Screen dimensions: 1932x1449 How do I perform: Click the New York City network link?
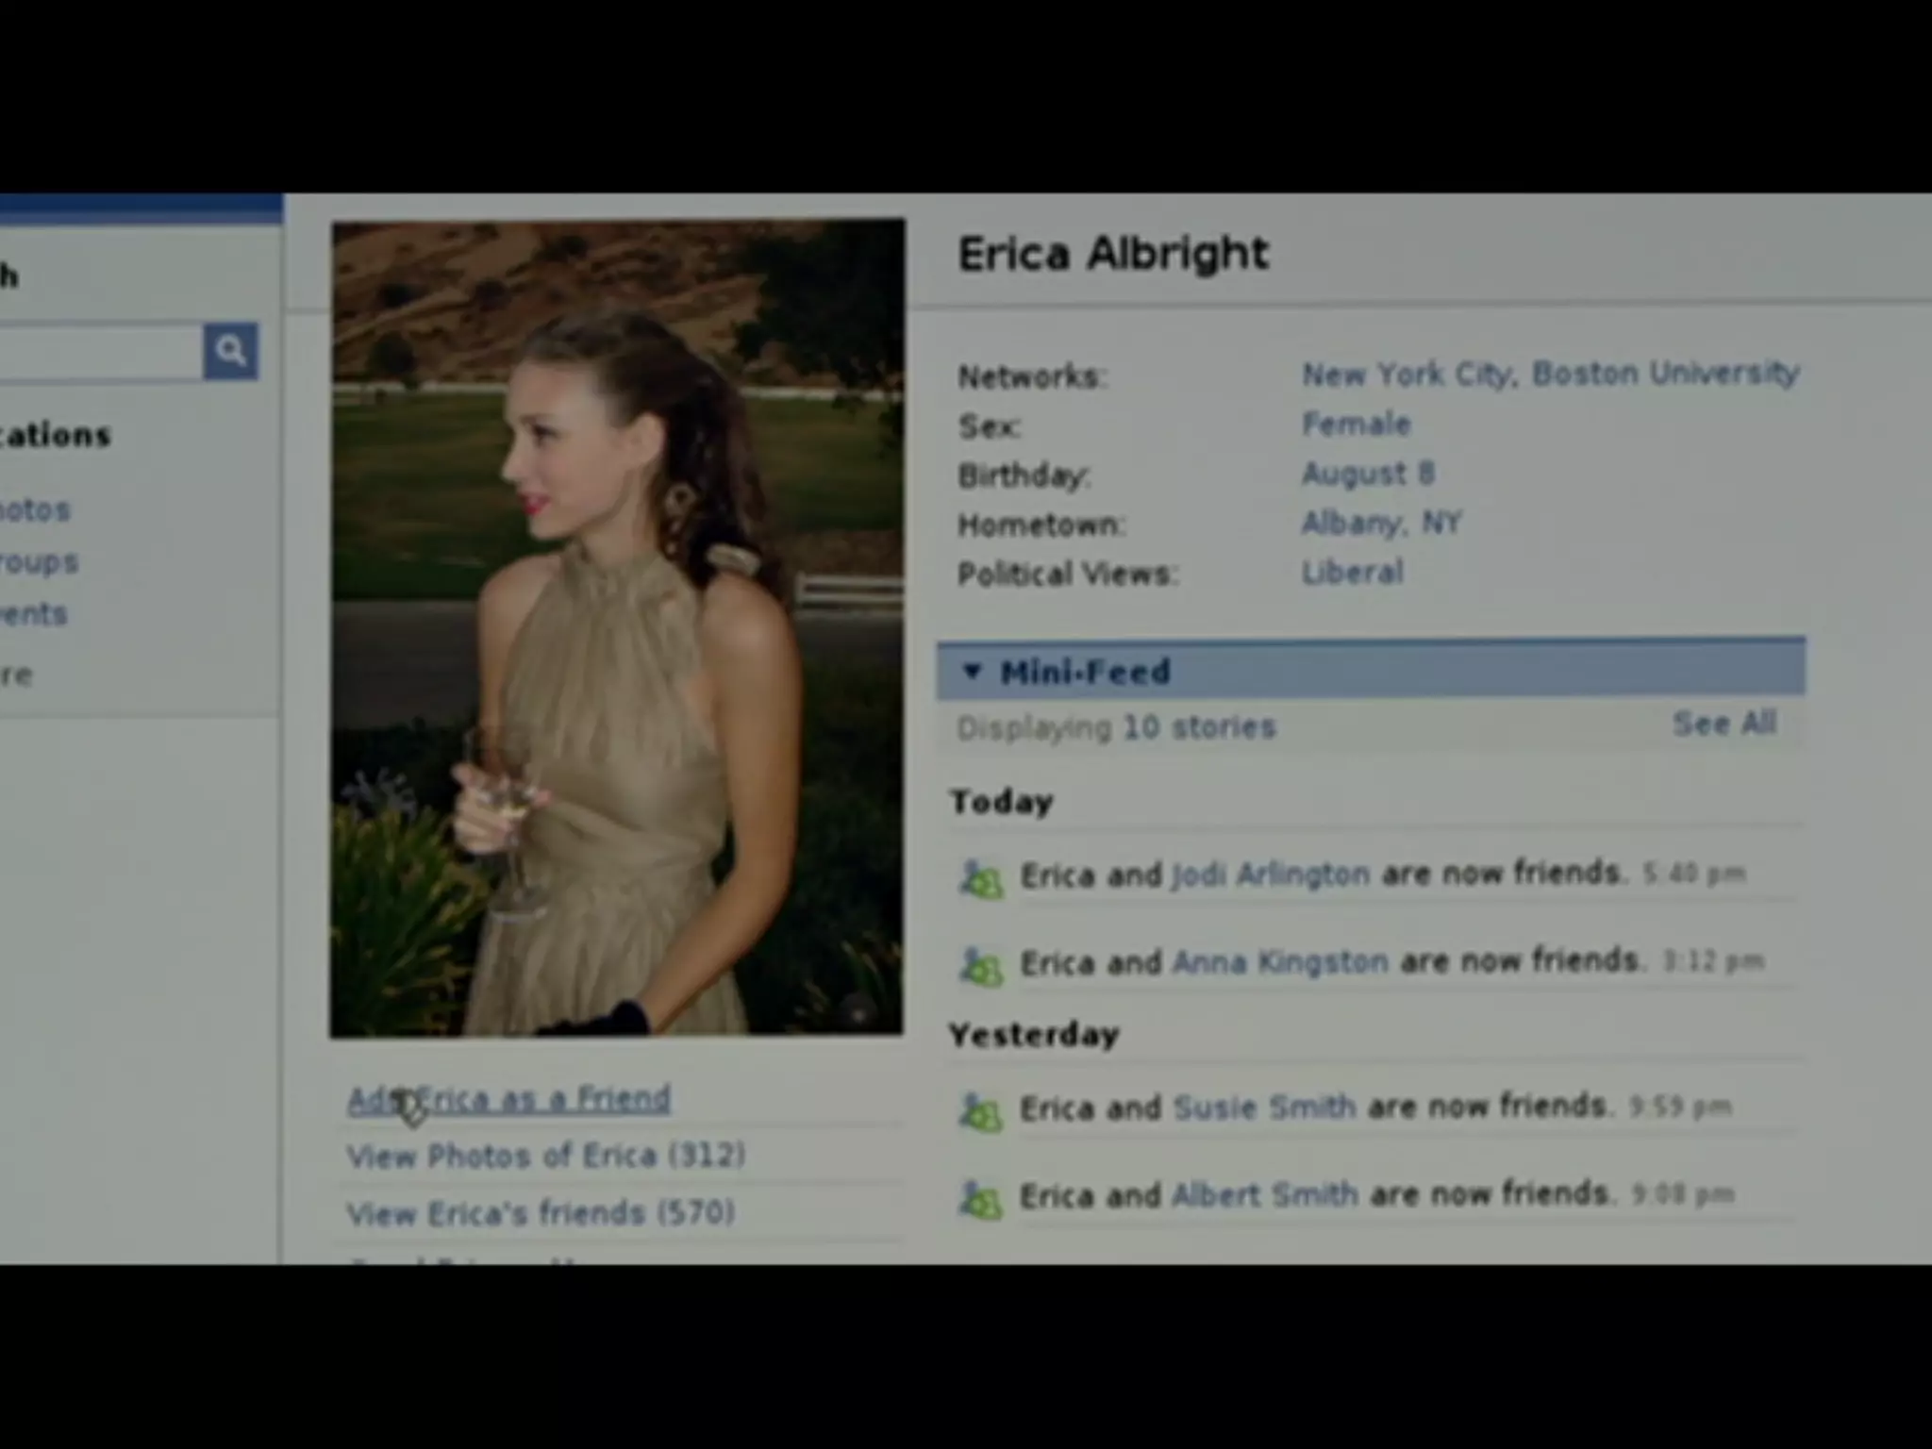(x=1407, y=375)
